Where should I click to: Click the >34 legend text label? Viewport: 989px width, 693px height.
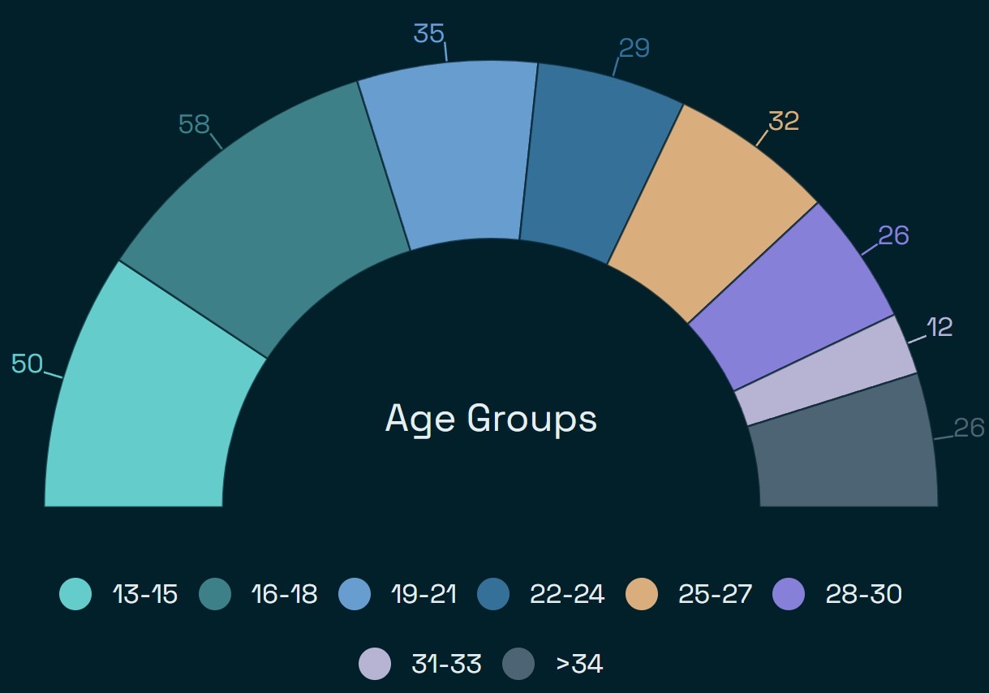(579, 664)
